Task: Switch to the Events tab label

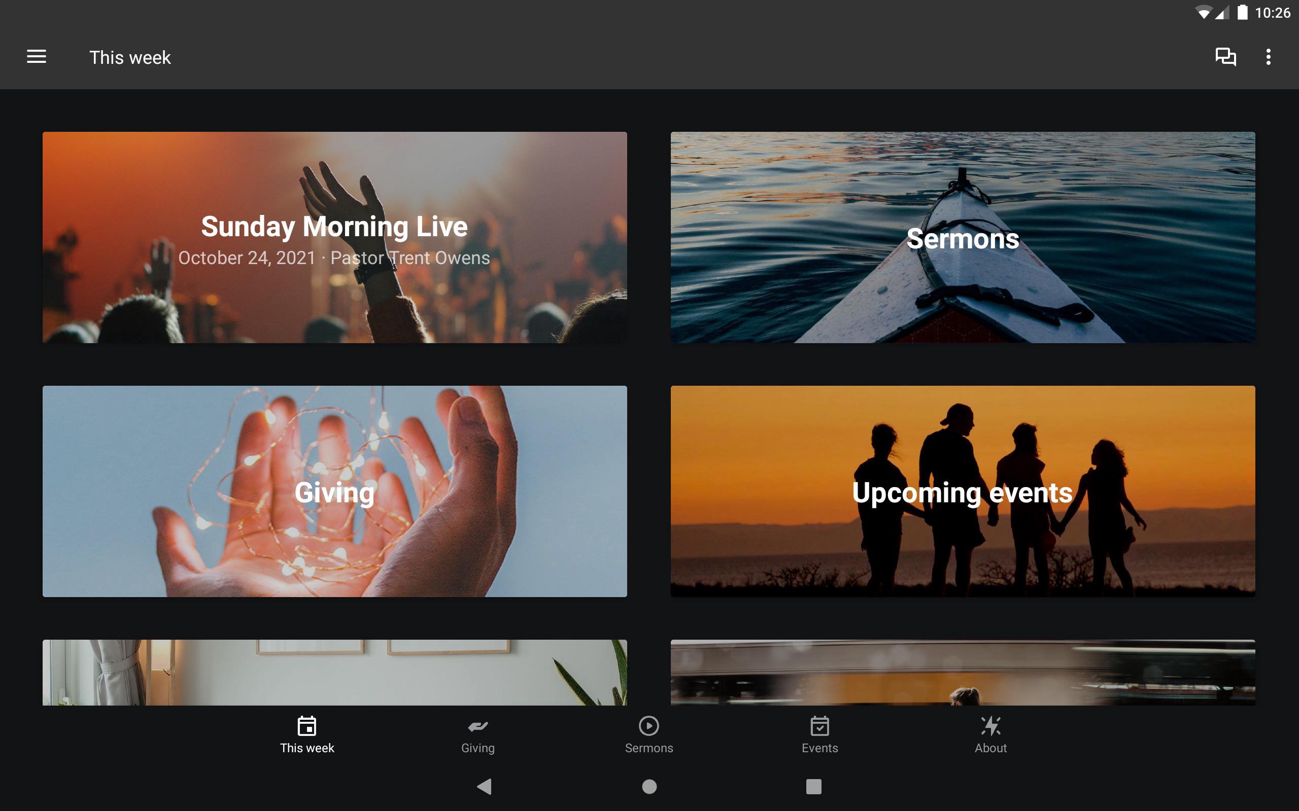Action: (819, 748)
